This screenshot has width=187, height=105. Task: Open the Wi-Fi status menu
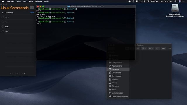148,1
